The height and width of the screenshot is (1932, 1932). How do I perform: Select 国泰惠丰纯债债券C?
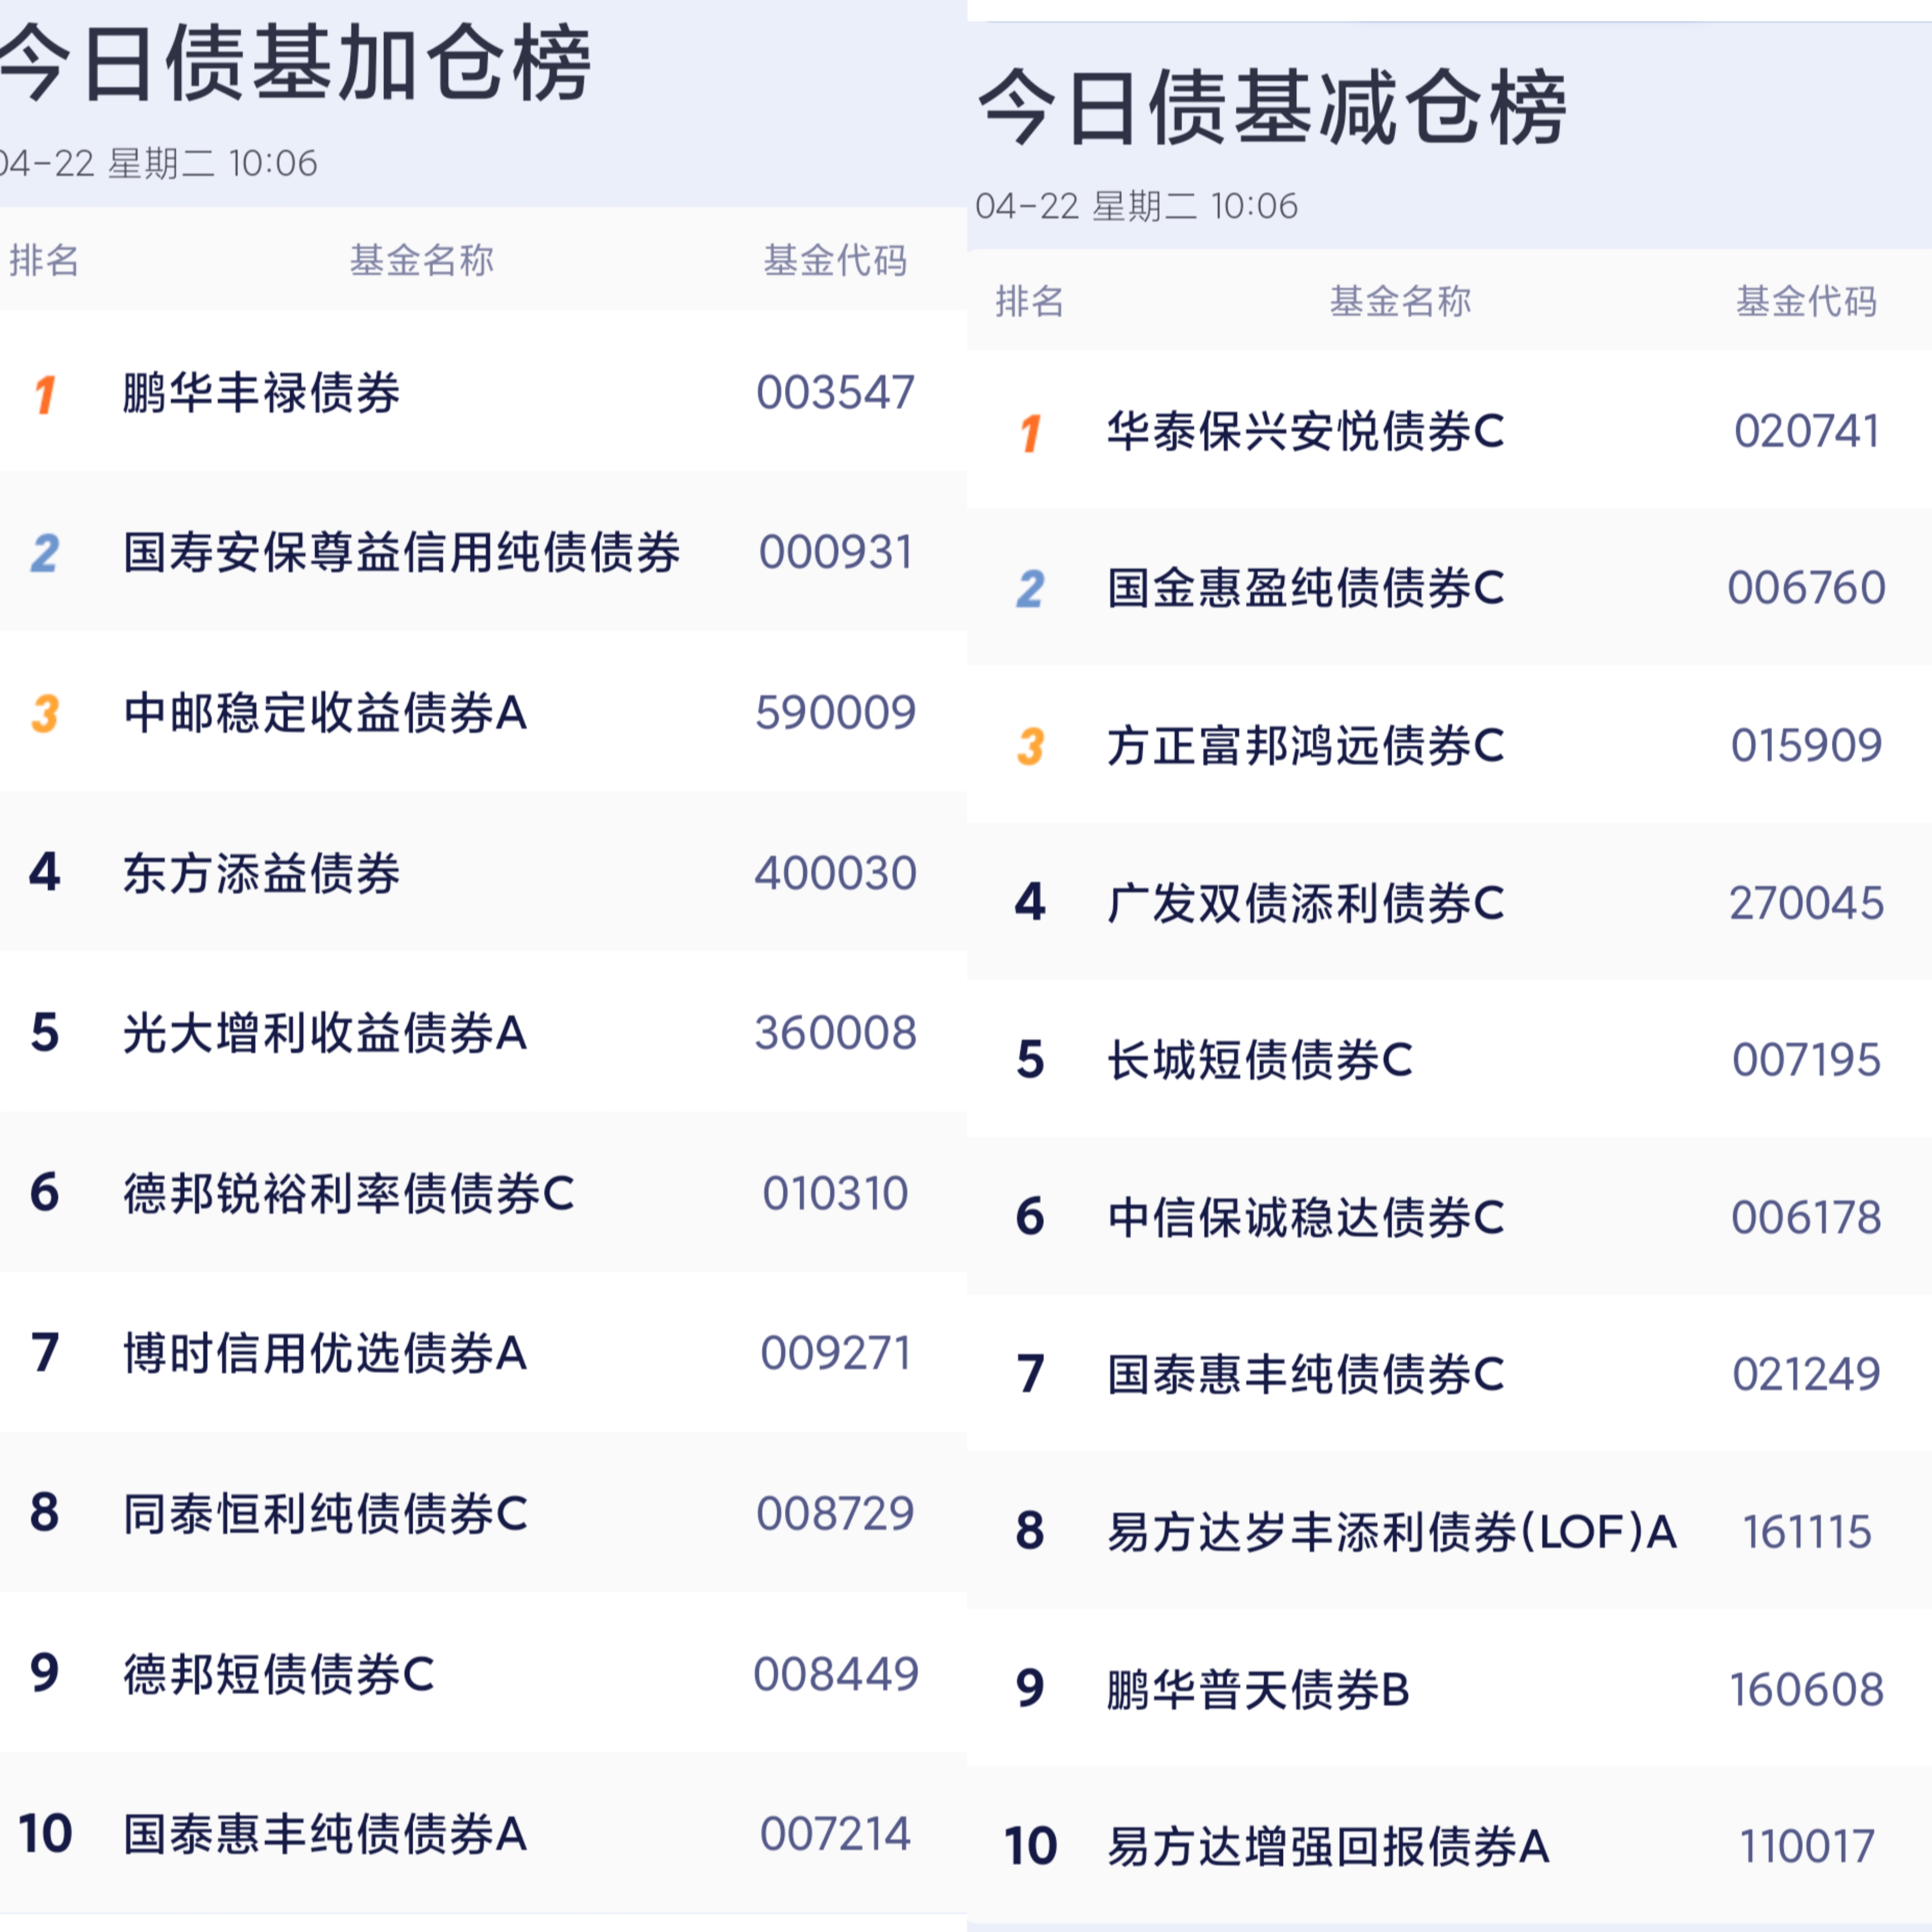click(x=1305, y=1374)
